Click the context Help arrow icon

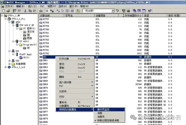(150, 11)
